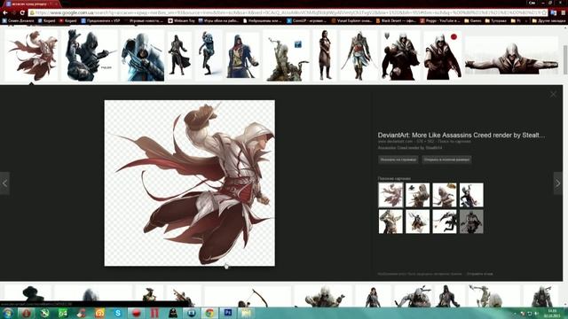
Task: Close the image preview panel with X
Action: 553,95
